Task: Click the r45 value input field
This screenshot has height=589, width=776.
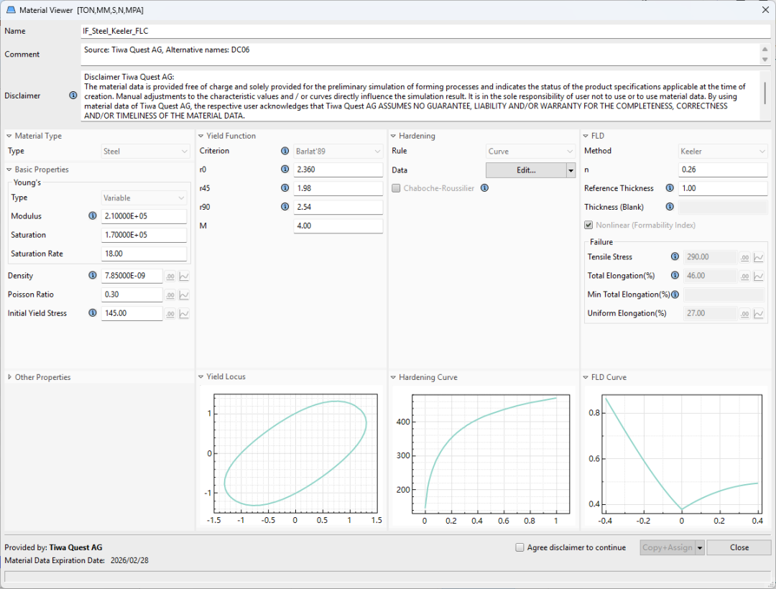Action: pyautogui.click(x=338, y=189)
